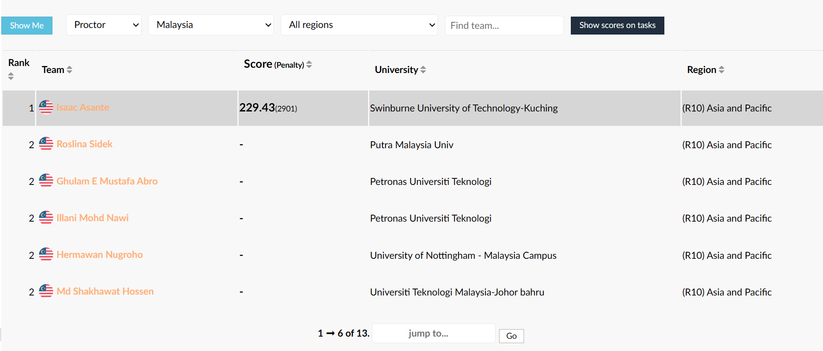The image size is (823, 351).
Task: Click the Rank column header text
Action: tap(19, 63)
